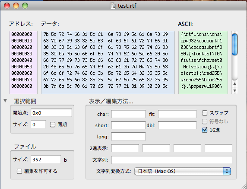Image resolution: width=247 pixels, height=189 pixels.
Task: Select address row 00000010
Action: pos(22,41)
